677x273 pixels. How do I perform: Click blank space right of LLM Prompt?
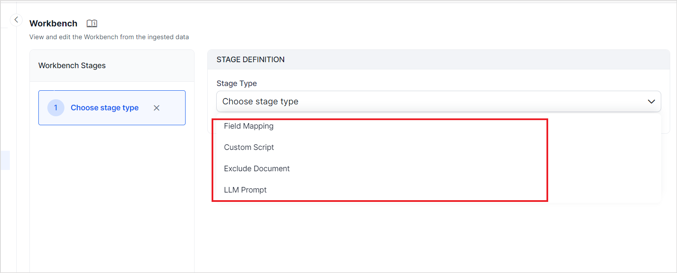(405, 190)
